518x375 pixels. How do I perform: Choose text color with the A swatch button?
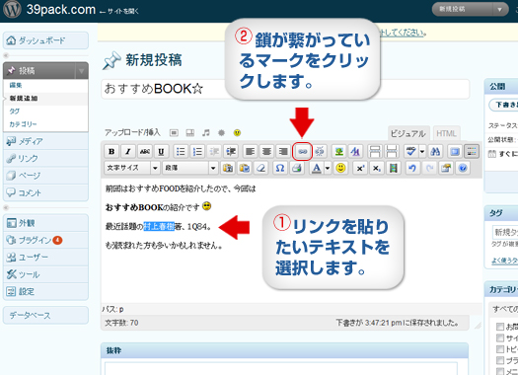(317, 168)
